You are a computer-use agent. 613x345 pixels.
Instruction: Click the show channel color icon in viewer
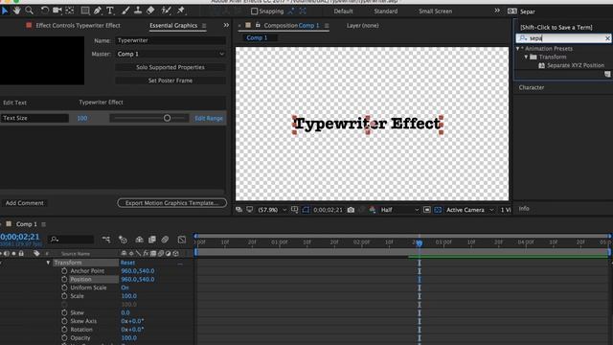(x=373, y=210)
